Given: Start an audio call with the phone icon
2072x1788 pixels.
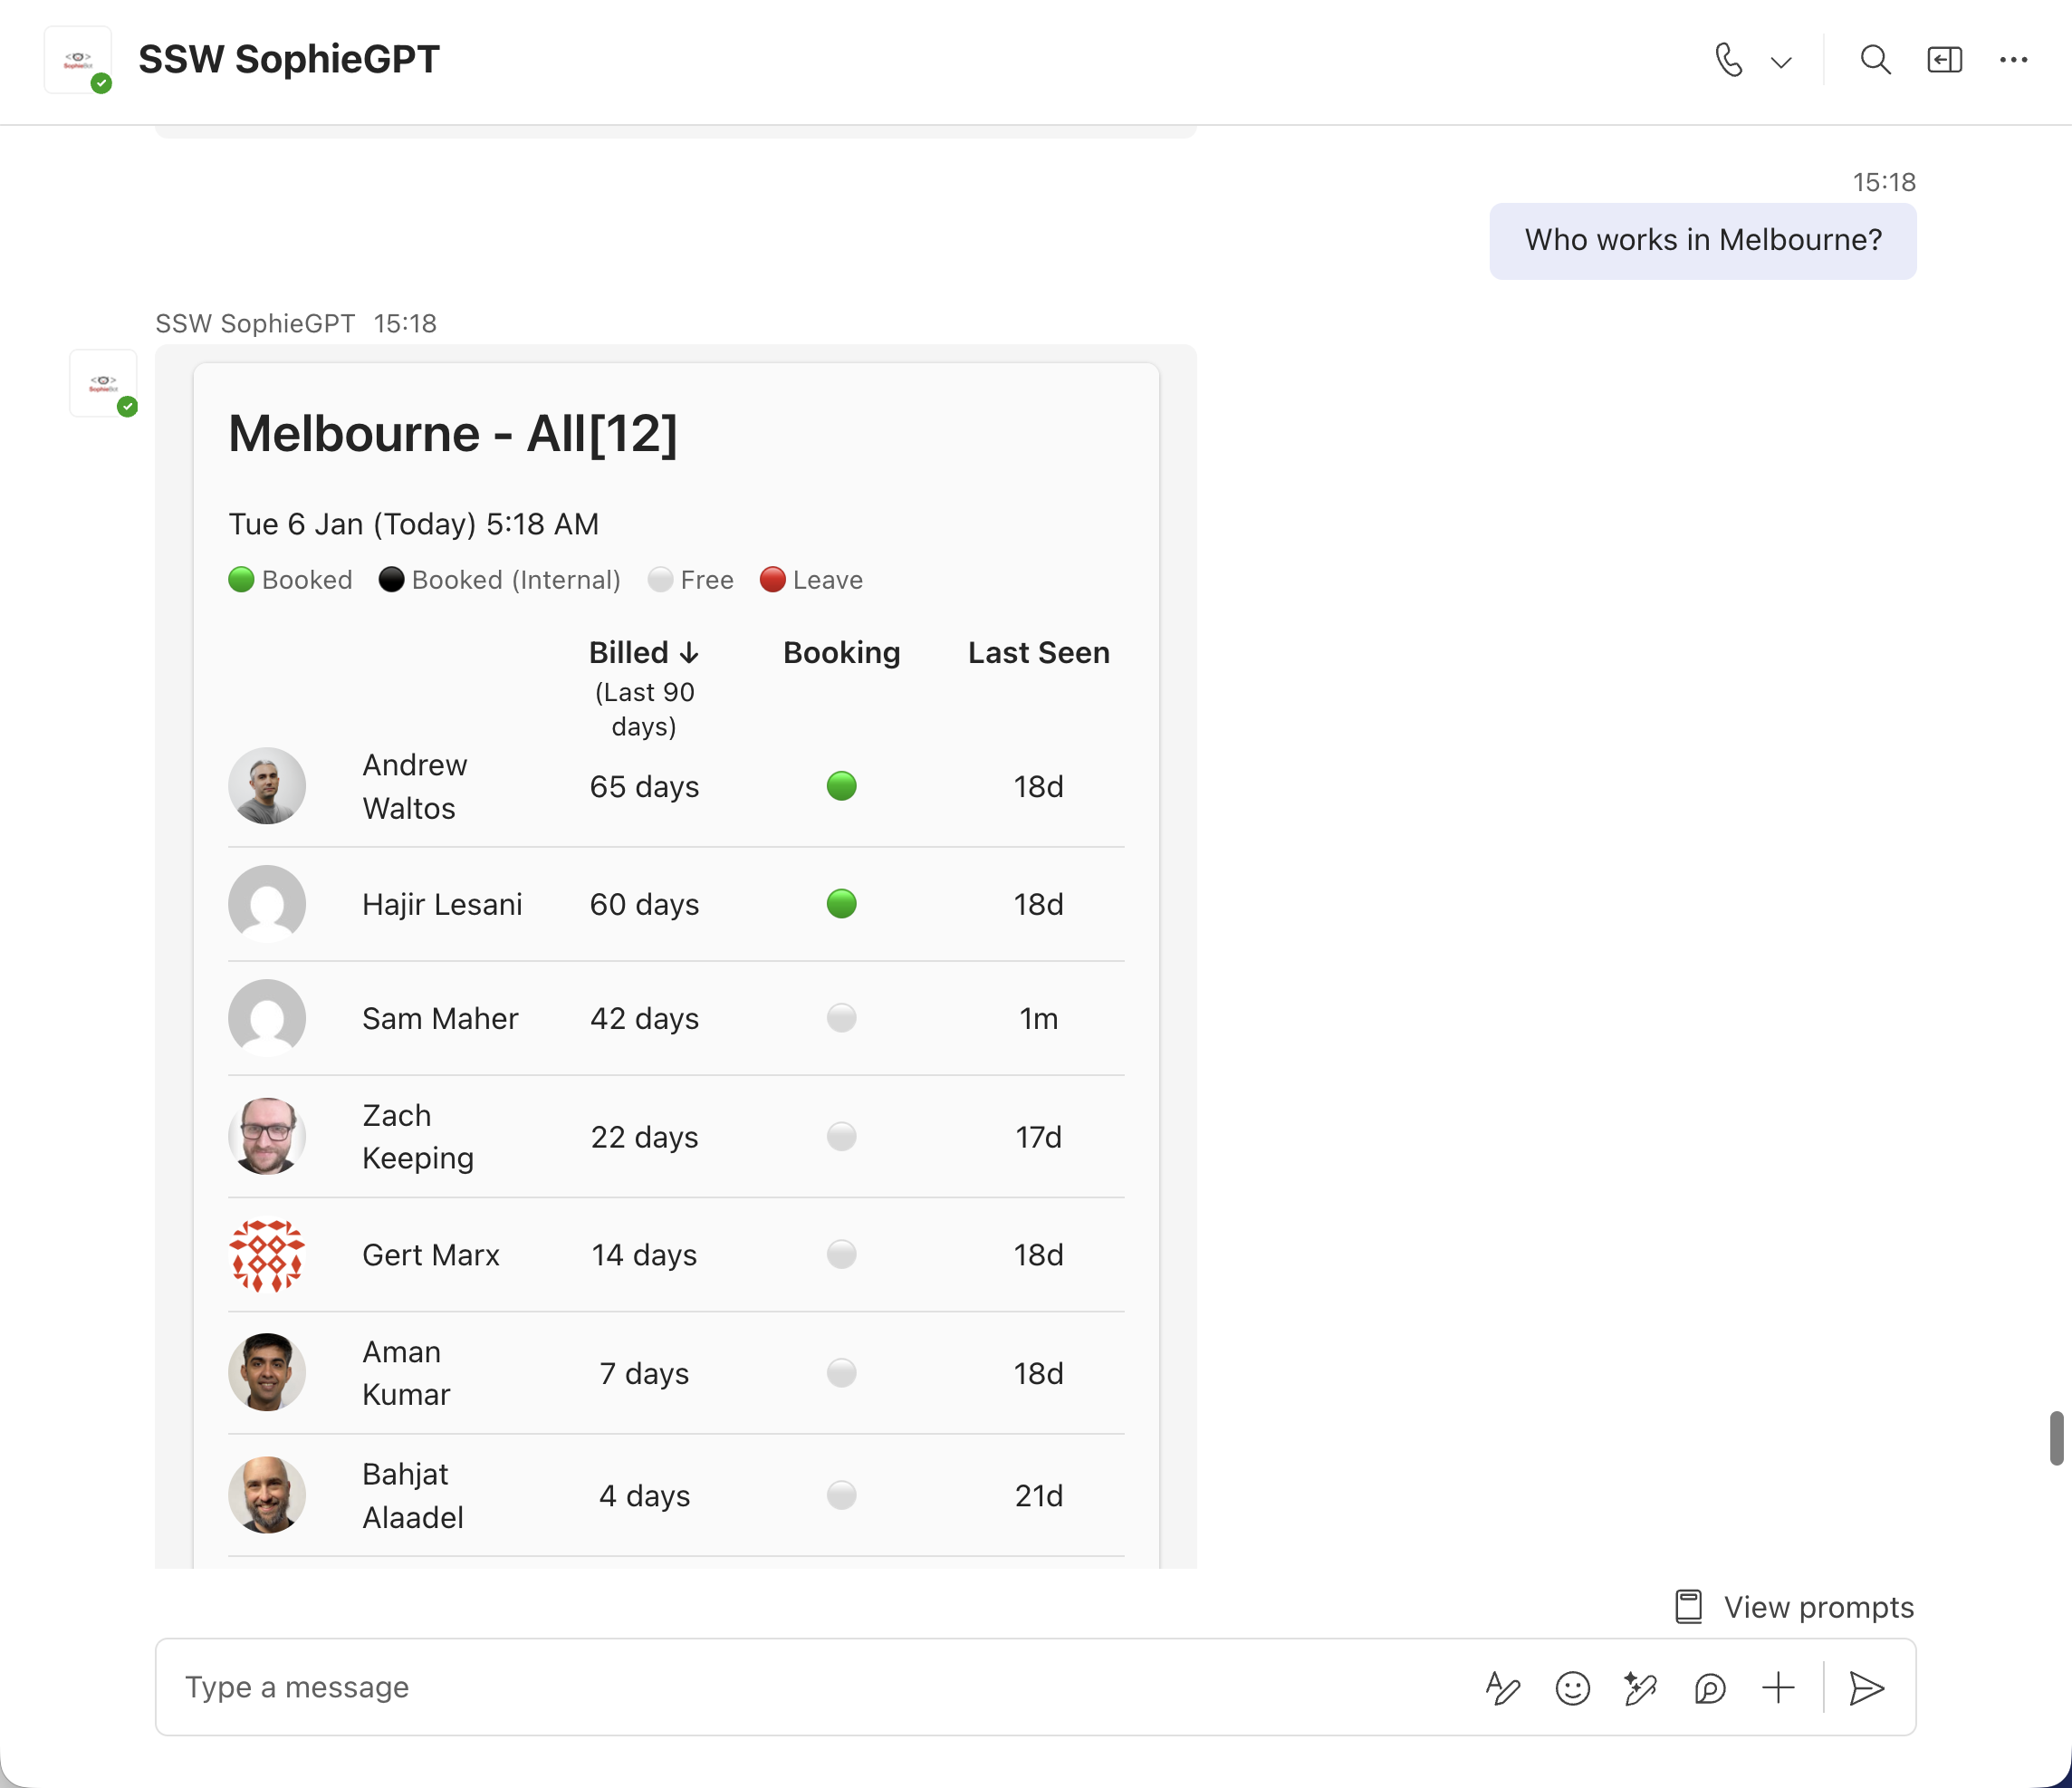Looking at the screenshot, I should [1728, 60].
